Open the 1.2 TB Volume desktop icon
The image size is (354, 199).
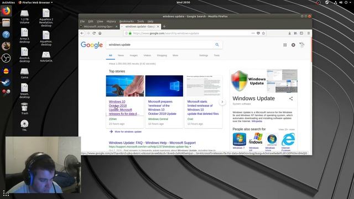coord(24,17)
